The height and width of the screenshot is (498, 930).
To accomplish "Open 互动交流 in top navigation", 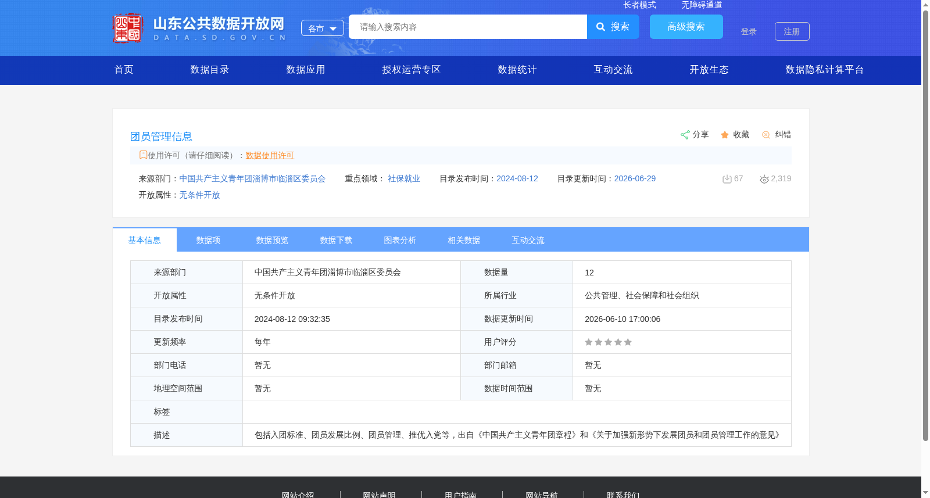I will point(613,70).
